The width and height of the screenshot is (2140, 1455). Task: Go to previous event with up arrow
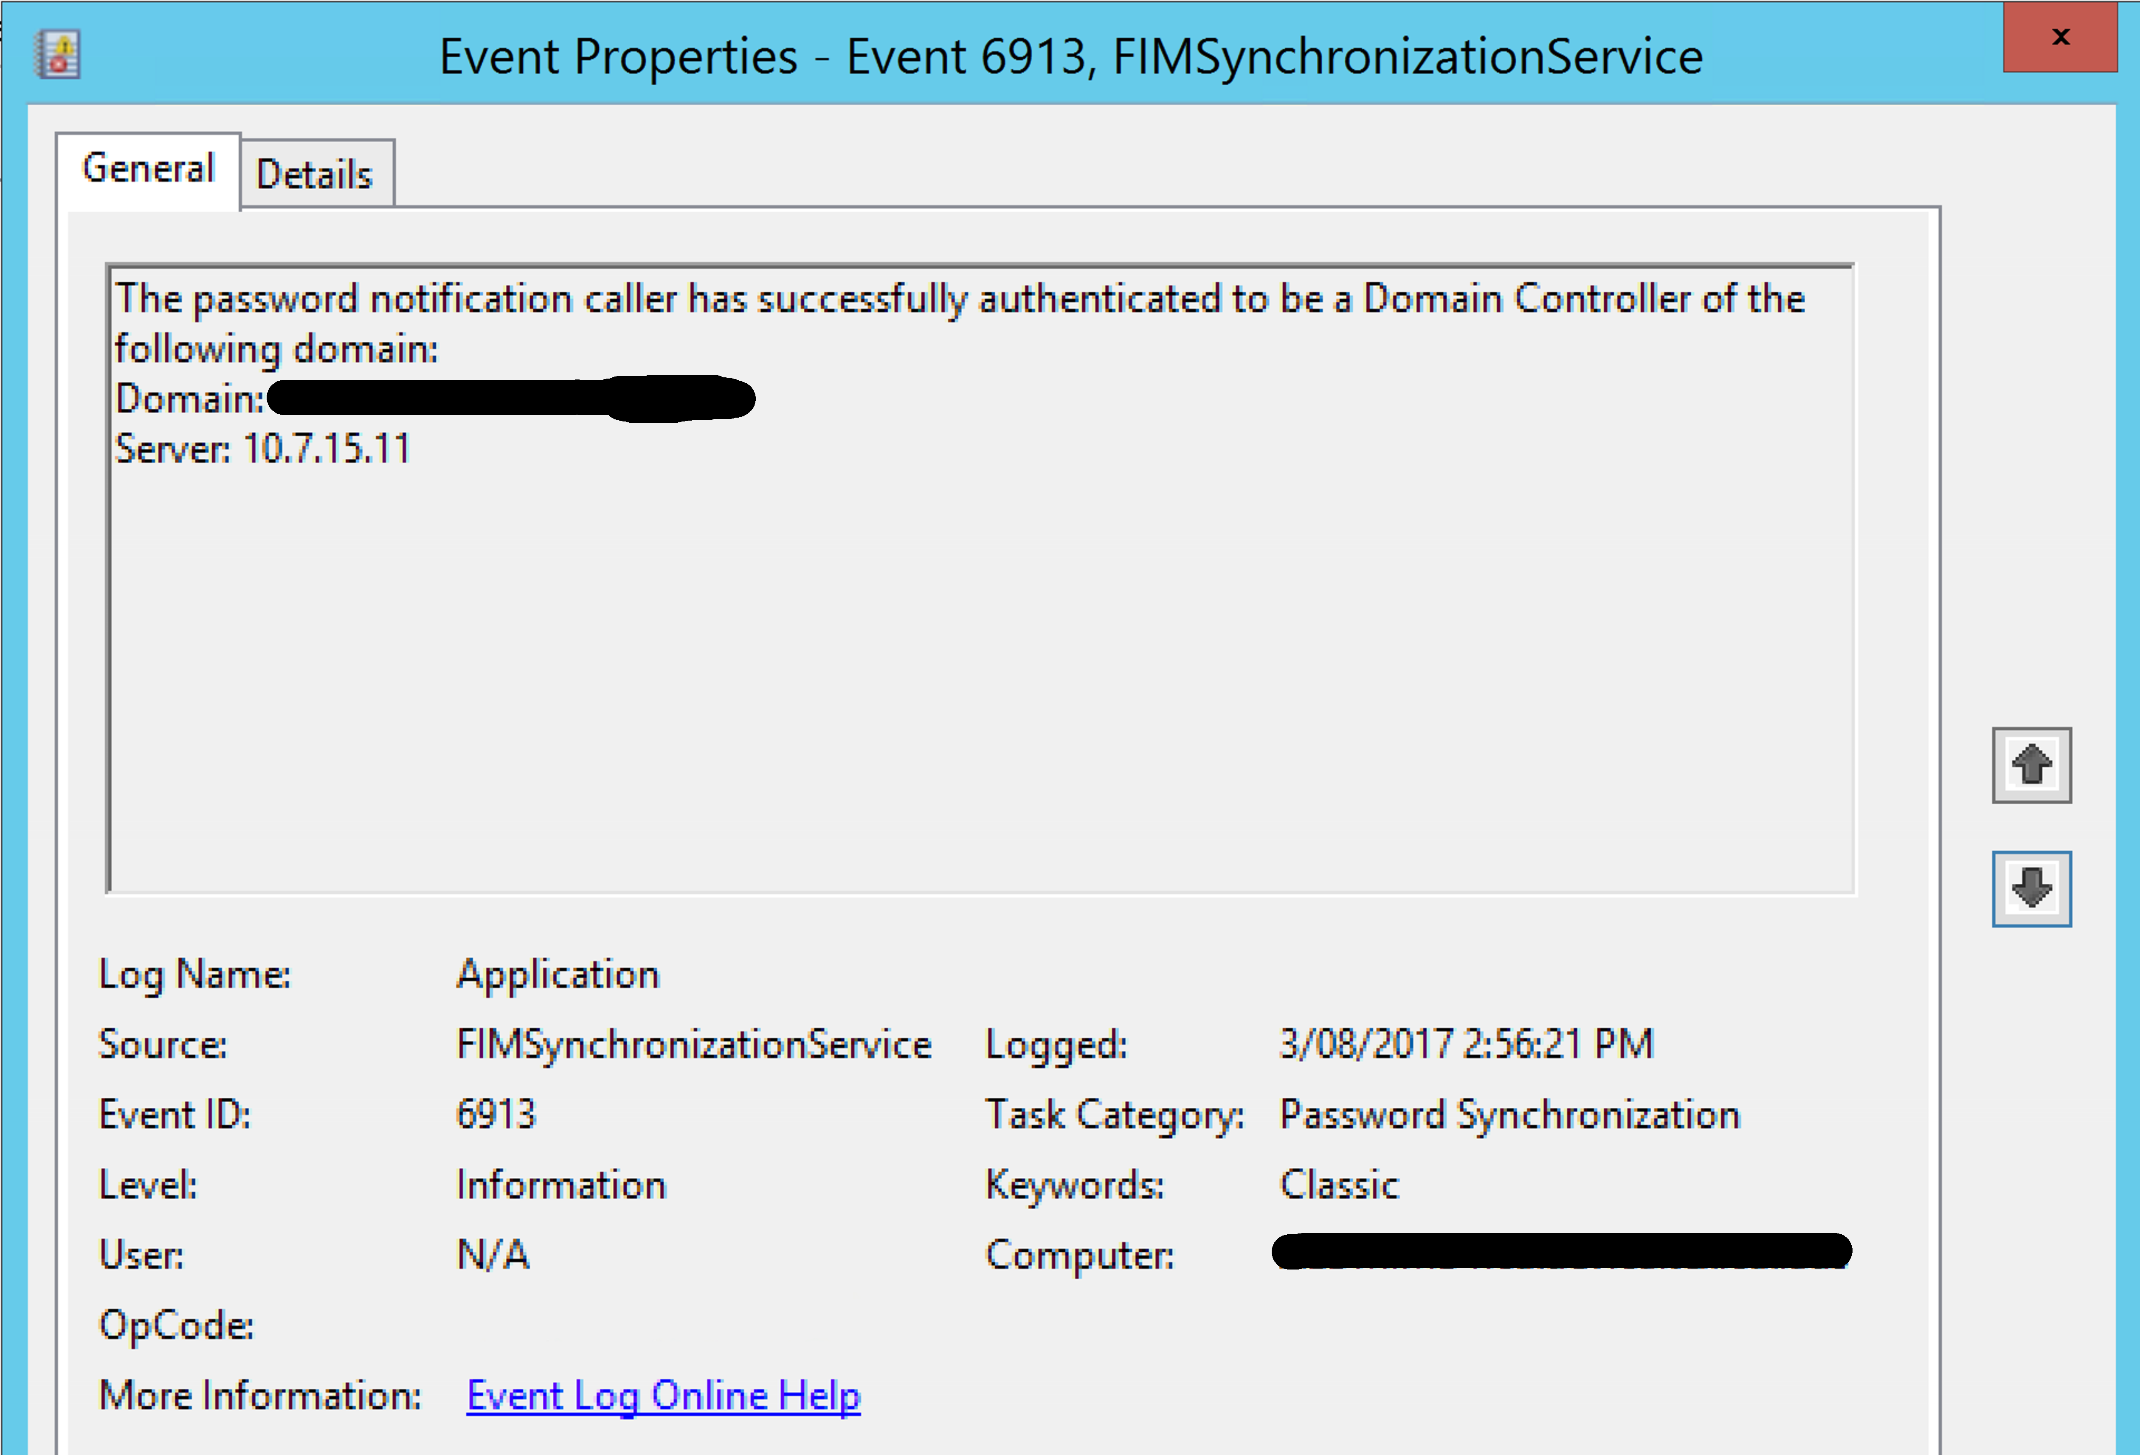click(x=2031, y=766)
